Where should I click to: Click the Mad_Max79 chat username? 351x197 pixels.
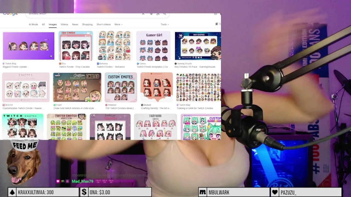(83, 181)
